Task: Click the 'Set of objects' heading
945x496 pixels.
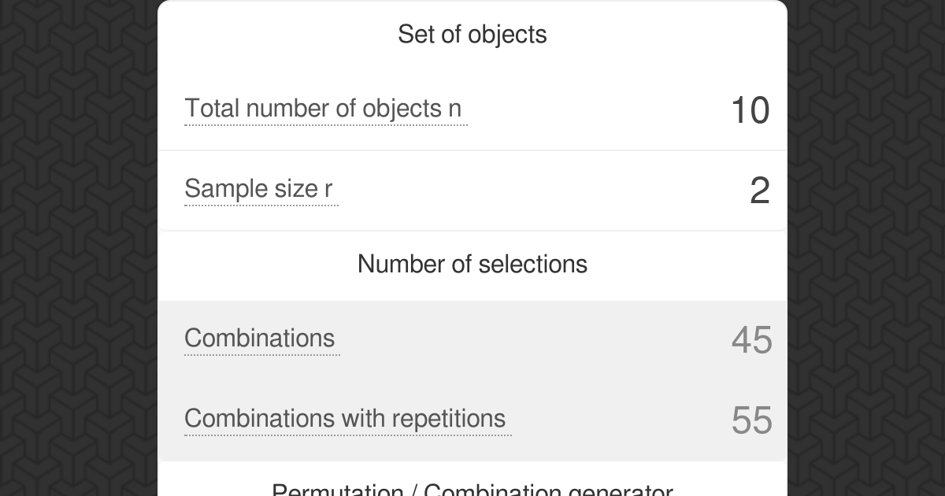Action: pyautogui.click(x=472, y=35)
